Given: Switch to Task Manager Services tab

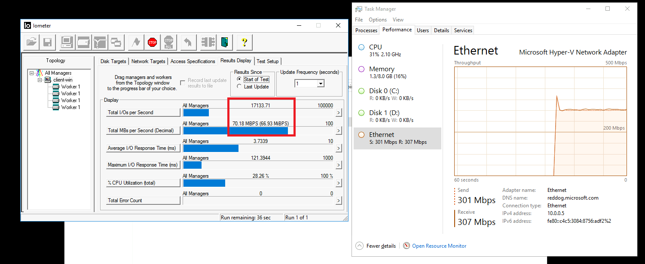Looking at the screenshot, I should (463, 30).
